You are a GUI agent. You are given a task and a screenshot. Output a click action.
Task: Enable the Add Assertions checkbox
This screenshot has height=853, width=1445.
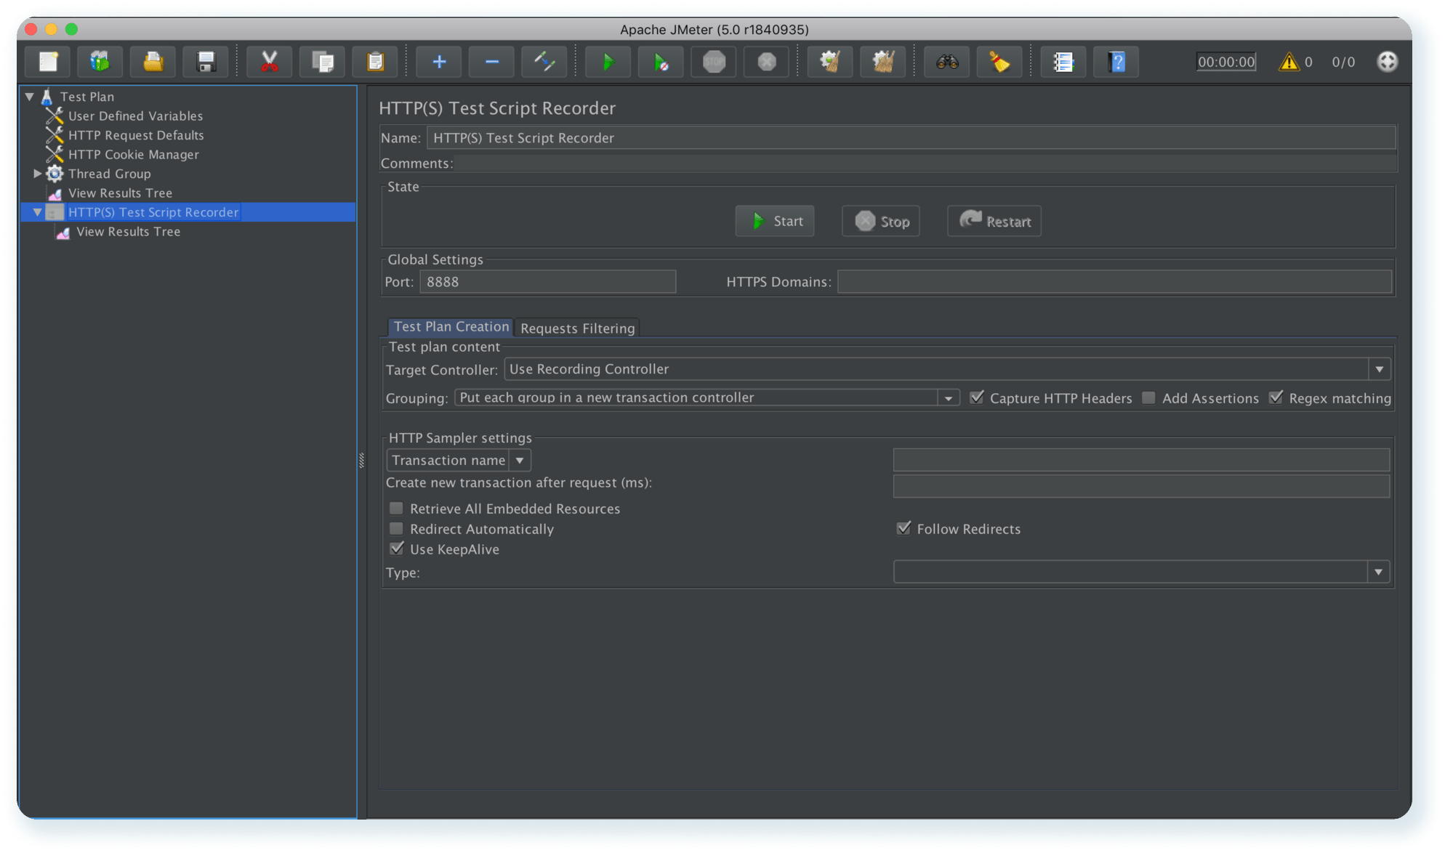1148,398
